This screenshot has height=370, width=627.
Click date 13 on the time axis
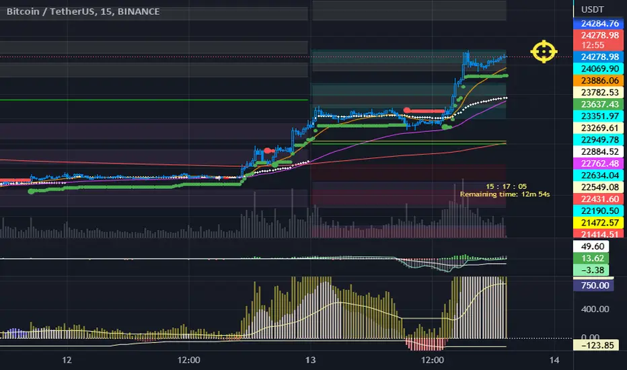click(x=310, y=360)
